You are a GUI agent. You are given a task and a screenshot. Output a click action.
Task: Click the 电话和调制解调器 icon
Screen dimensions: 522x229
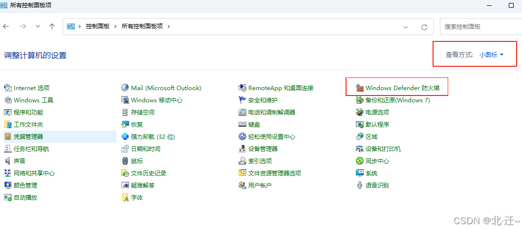[x=242, y=112]
